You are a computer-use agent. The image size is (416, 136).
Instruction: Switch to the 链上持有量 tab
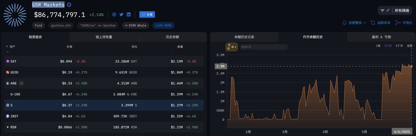click(104, 37)
